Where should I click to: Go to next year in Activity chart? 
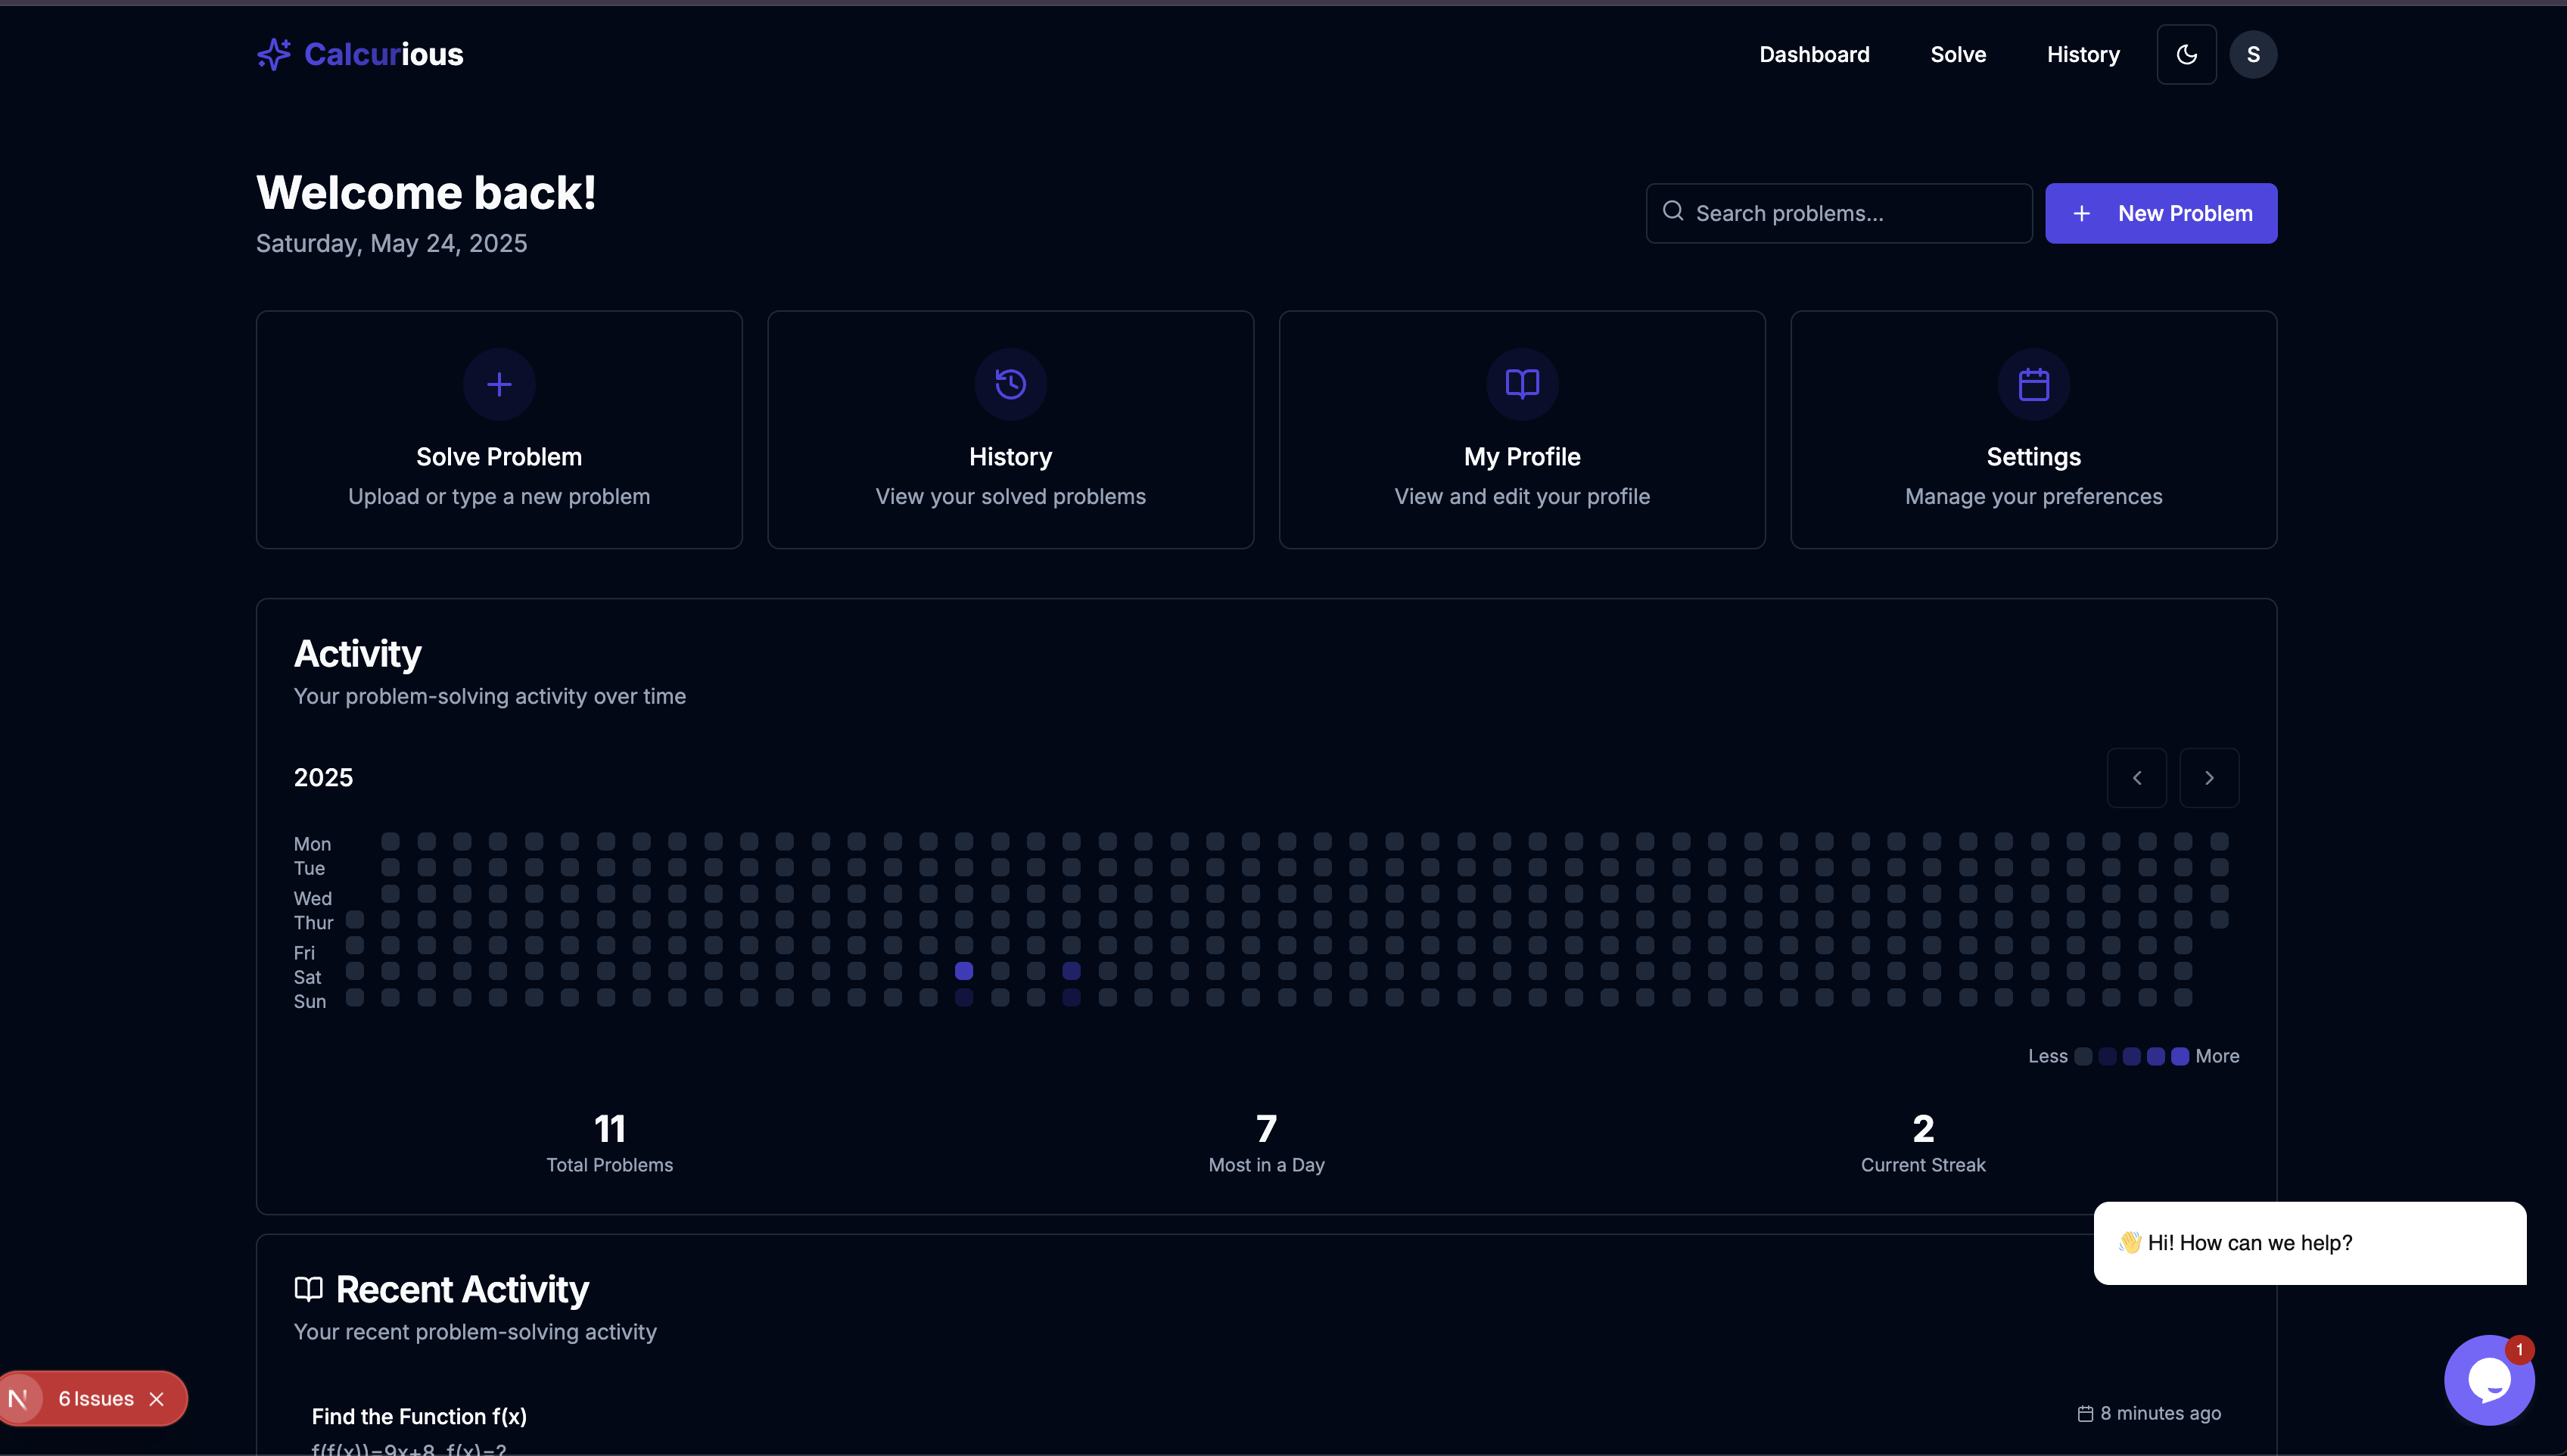tap(2209, 778)
